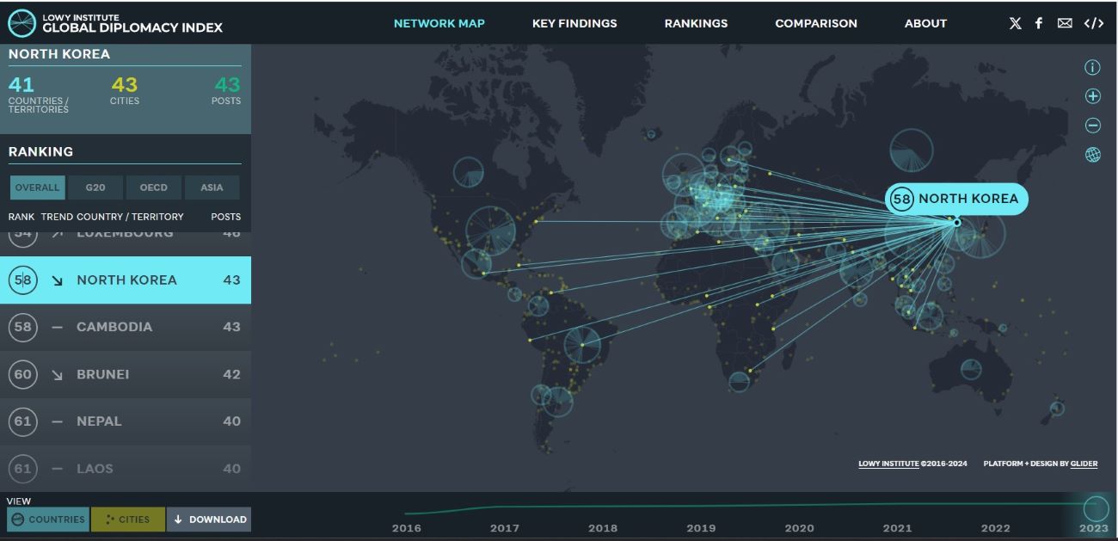The width and height of the screenshot is (1118, 541).
Task: Open the X (Twitter) share icon
Action: coord(1016,23)
